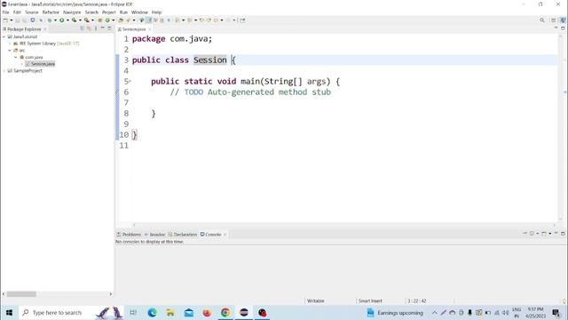Open Package Explorer view menu
568x320 pixels.
tap(96, 28)
